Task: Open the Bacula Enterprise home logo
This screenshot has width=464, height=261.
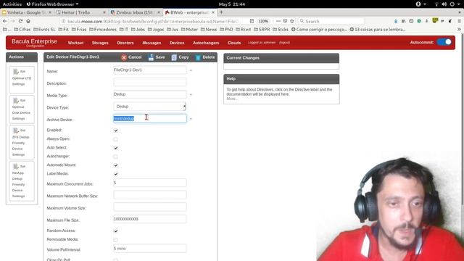Action: (34, 42)
